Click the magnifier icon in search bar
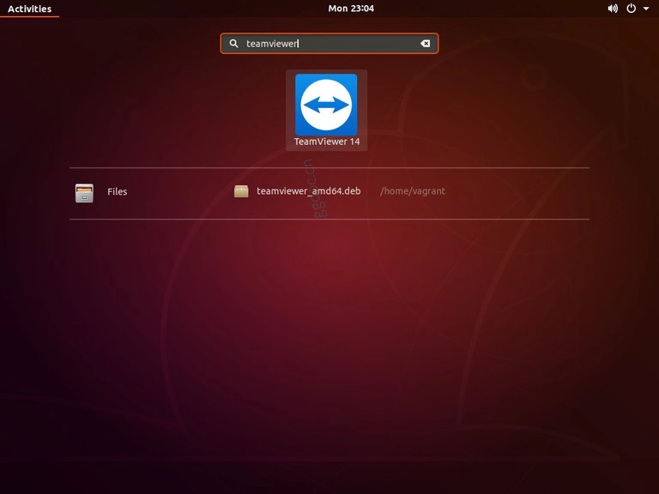Screen dimensions: 659x494 (x=233, y=43)
